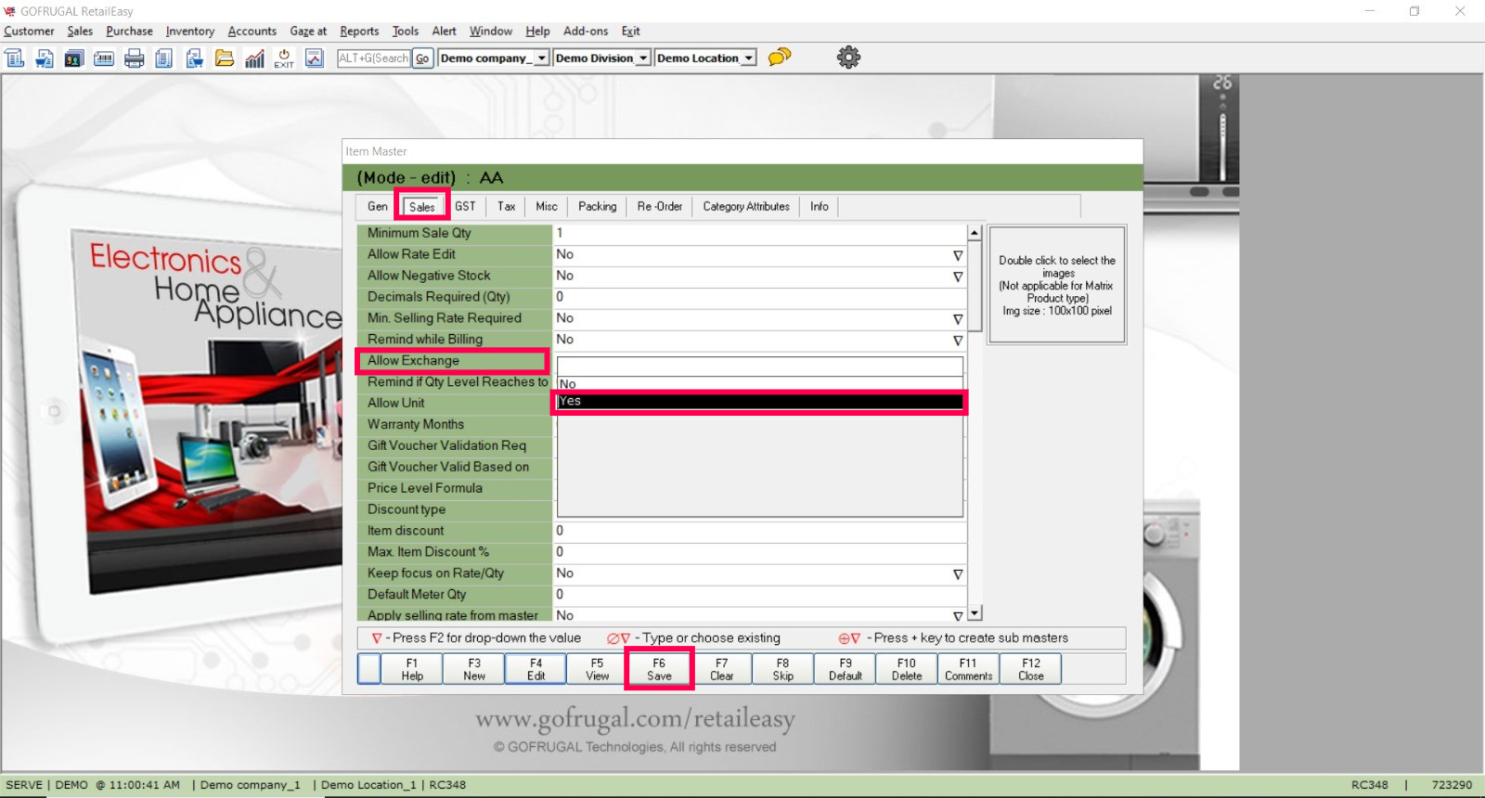Screen dimensions: 1485x798
Task: Open the Reports menu
Action: 359,32
